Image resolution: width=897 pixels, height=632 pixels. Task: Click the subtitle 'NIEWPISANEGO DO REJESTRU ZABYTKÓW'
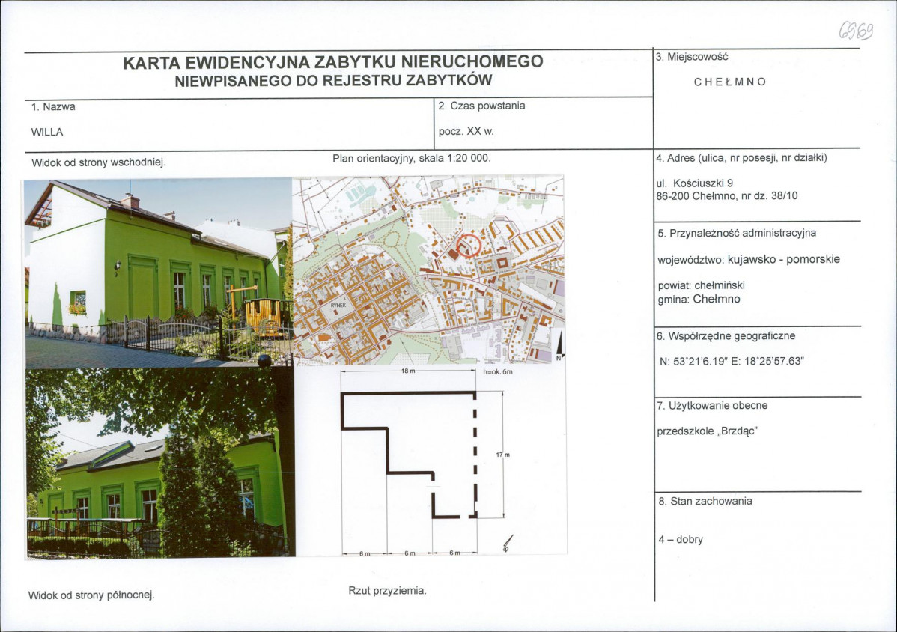pos(333,81)
